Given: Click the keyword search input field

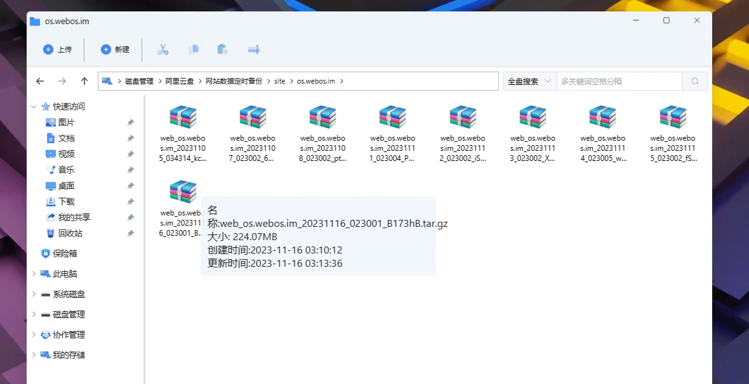Looking at the screenshot, I should 619,81.
